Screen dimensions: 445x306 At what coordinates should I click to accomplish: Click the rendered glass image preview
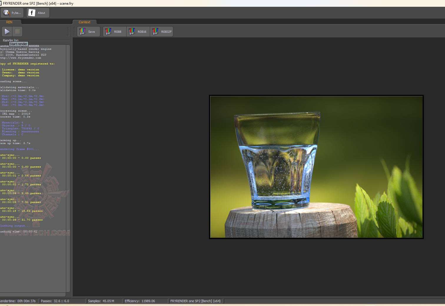point(316,167)
